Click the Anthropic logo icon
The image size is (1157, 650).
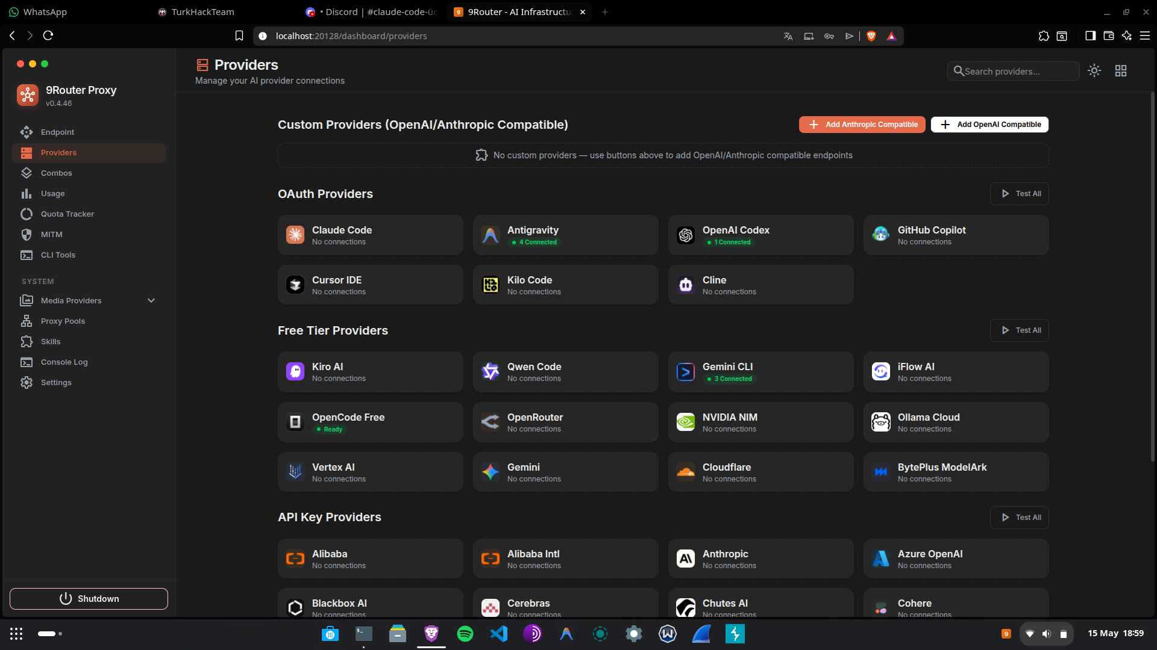click(686, 559)
